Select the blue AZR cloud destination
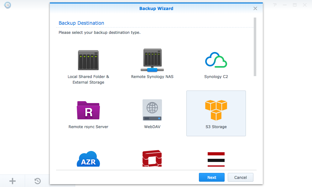The width and height of the screenshot is (312, 187). click(88, 159)
